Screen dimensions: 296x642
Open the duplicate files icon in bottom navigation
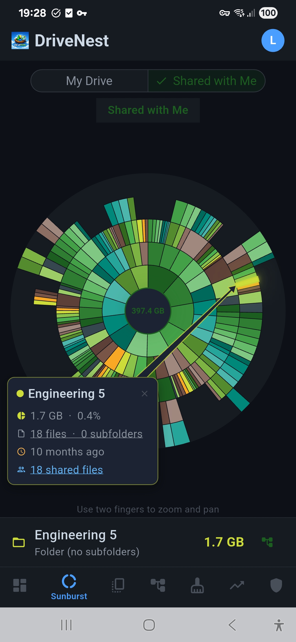pos(118,585)
